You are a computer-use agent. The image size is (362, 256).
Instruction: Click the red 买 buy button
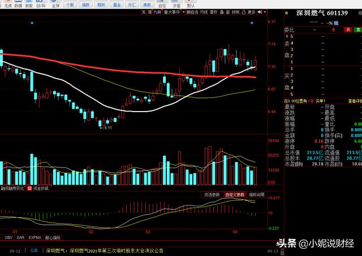(x=348, y=29)
